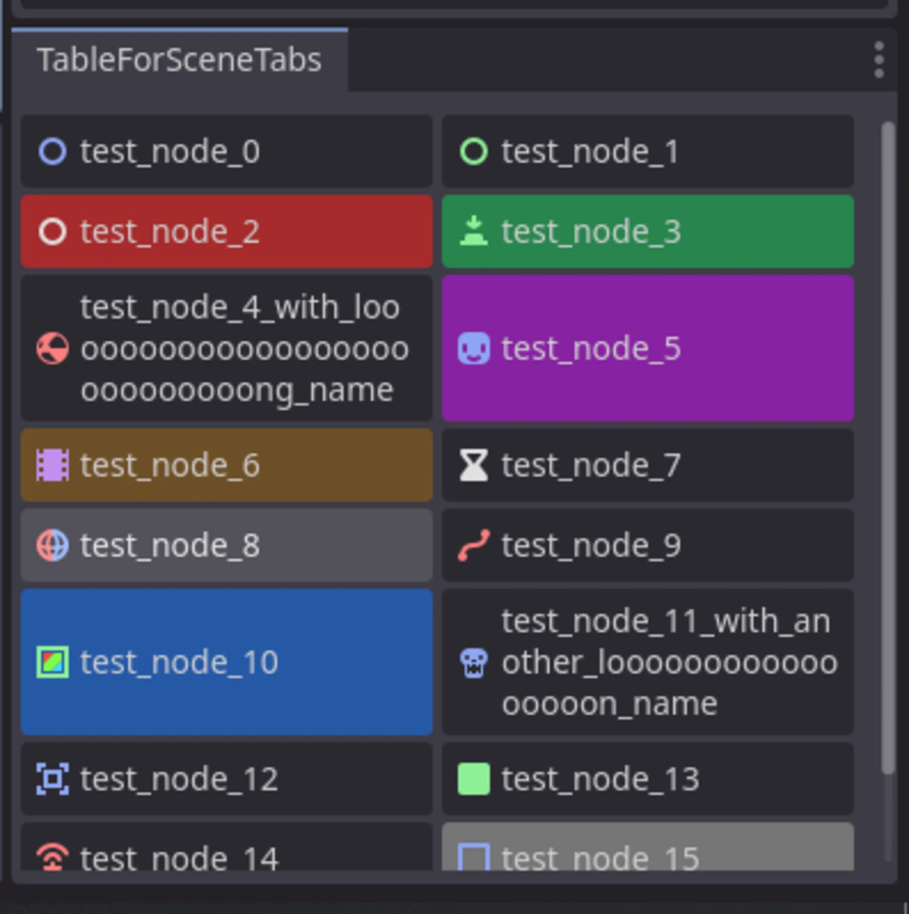Select the hourglass icon beside test_node_7

click(x=474, y=465)
